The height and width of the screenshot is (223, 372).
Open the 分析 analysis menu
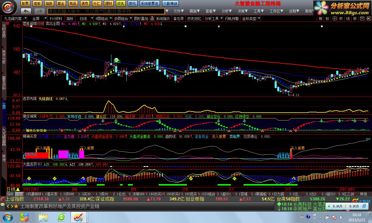point(227,11)
